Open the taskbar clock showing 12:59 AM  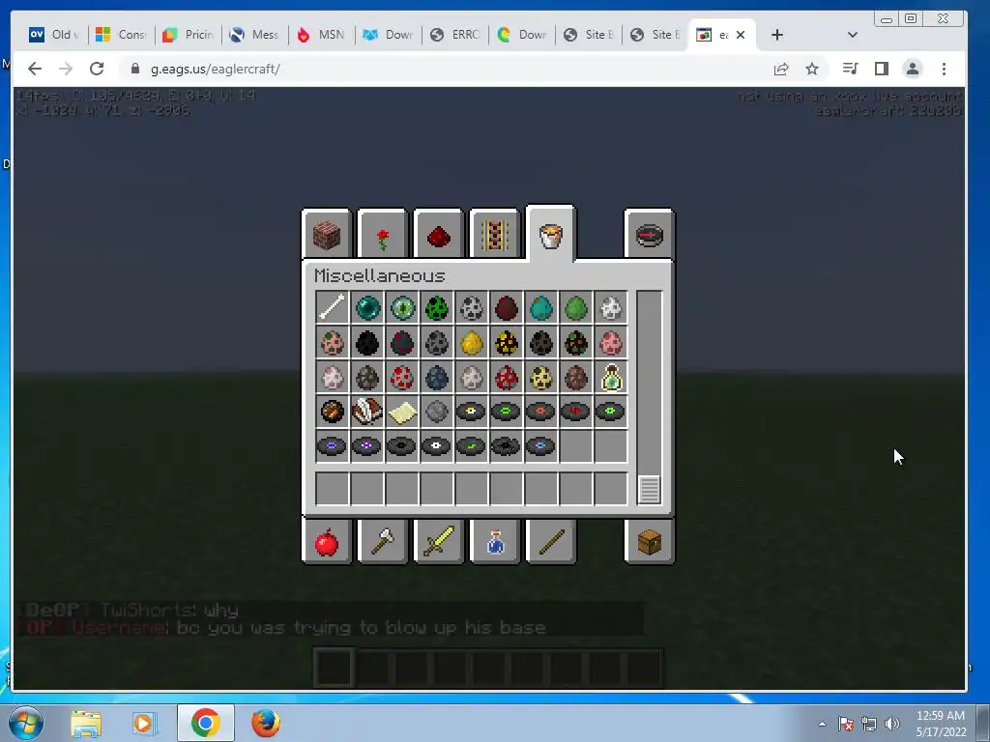tap(941, 724)
